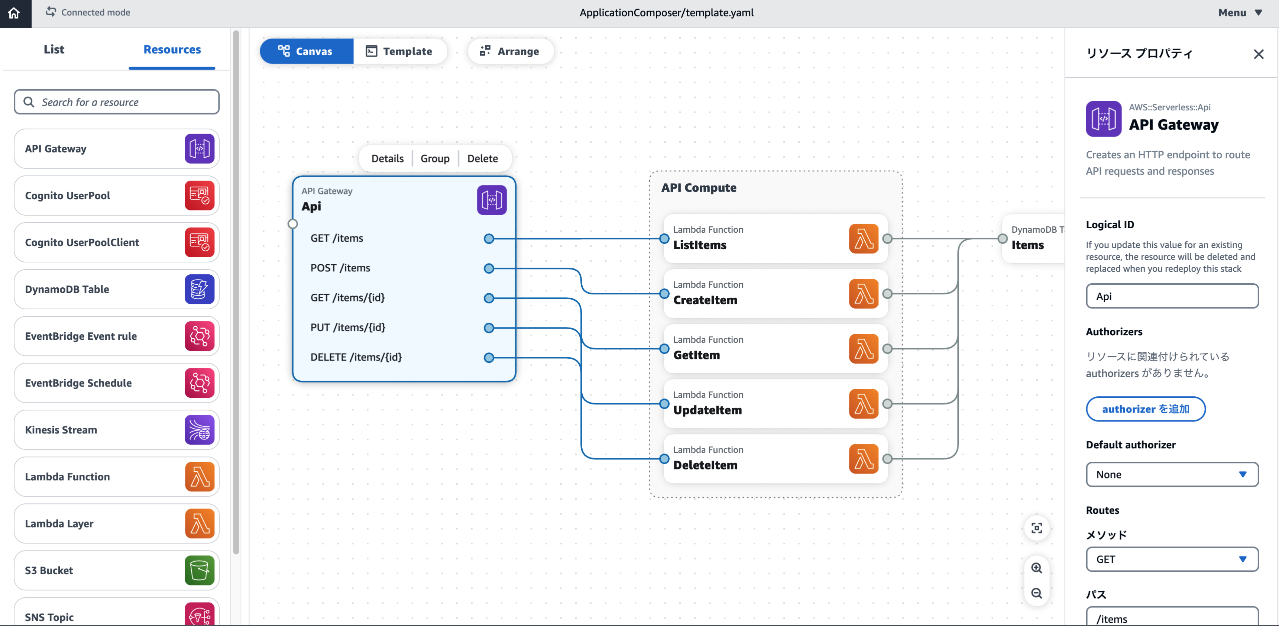
Task: Click the S3 Bucket icon
Action: (199, 570)
